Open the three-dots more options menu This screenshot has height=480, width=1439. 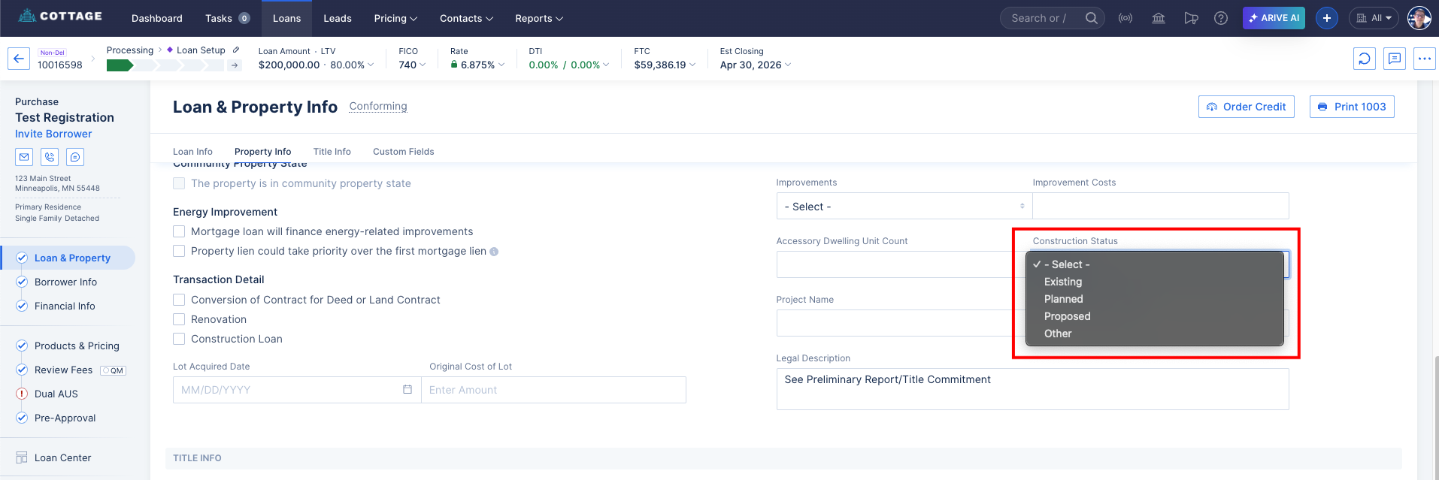coord(1425,59)
